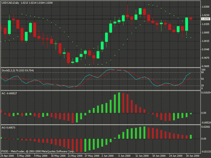
Task: Click the -0.02133 value on AO scale
Action: [x=206, y=152]
